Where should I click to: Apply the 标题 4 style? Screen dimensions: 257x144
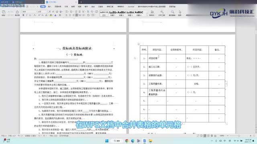[139, 13]
